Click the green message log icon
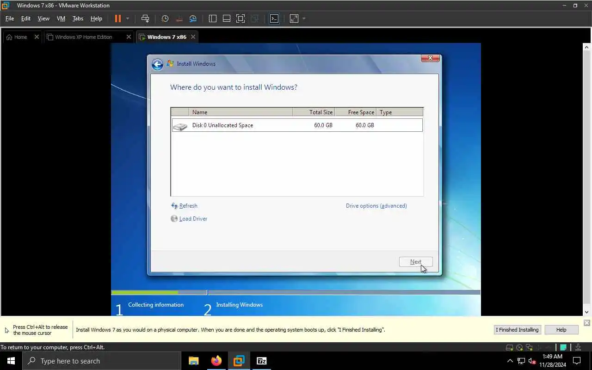 pyautogui.click(x=563, y=347)
